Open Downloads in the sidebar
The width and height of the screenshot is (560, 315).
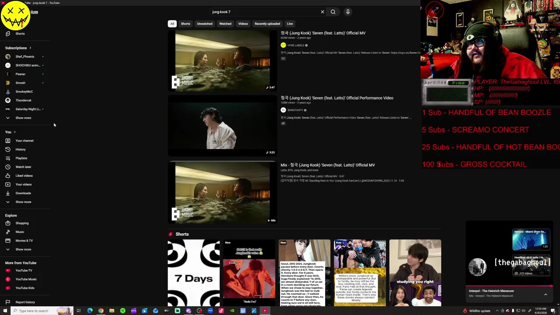tap(23, 193)
